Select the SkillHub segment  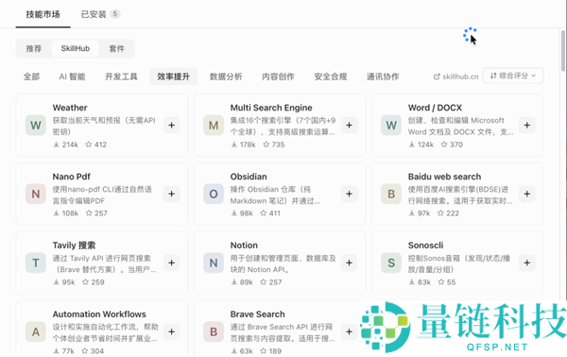coord(76,48)
